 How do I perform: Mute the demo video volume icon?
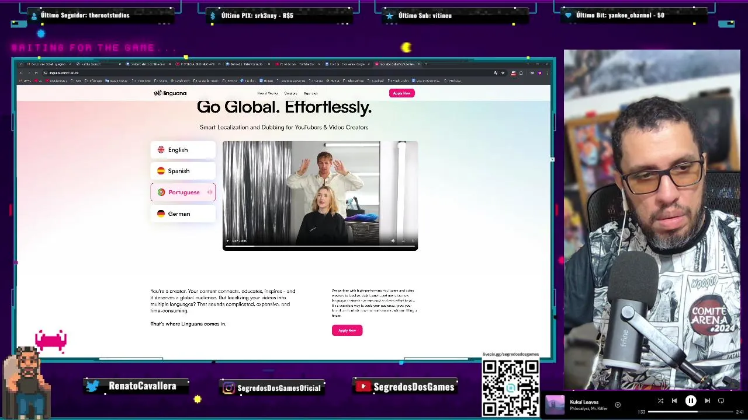point(393,241)
